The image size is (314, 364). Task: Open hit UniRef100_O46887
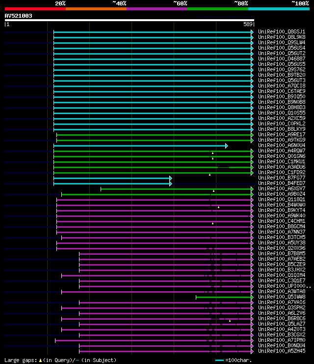(282, 59)
